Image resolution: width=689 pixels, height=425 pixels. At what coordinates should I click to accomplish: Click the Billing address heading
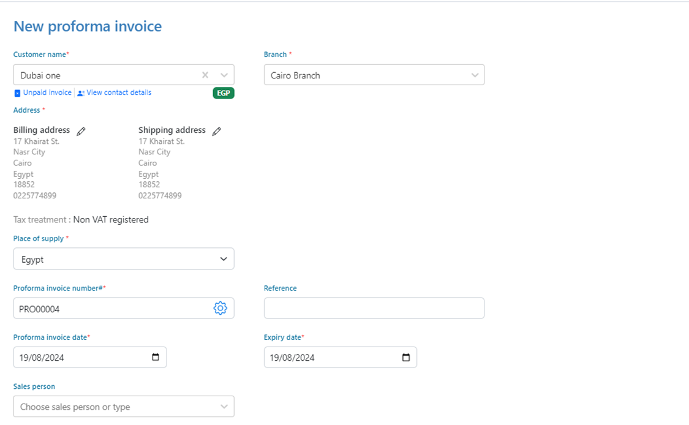pyautogui.click(x=42, y=130)
